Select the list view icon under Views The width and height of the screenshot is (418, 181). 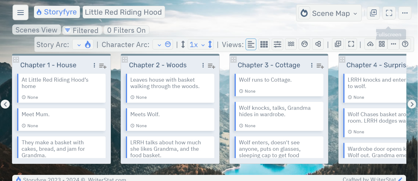(x=251, y=44)
